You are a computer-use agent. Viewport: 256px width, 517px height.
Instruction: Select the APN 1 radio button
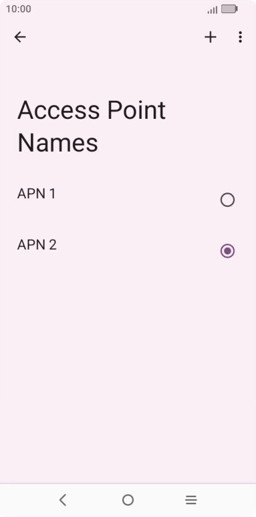coord(227,200)
